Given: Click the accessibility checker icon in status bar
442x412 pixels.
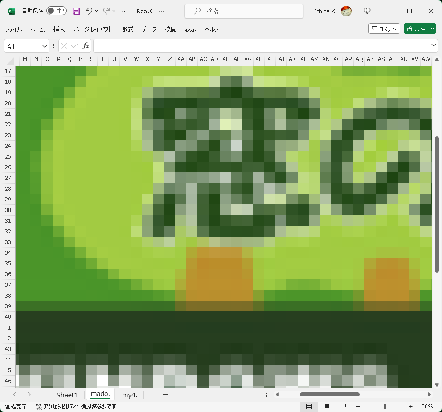Looking at the screenshot, I should pyautogui.click(x=38, y=406).
